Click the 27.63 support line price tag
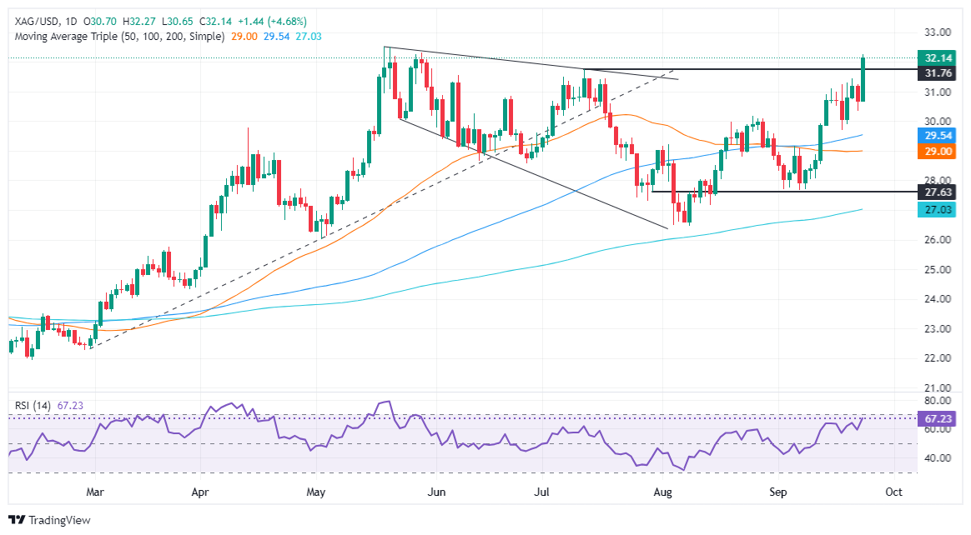 pyautogui.click(x=938, y=192)
